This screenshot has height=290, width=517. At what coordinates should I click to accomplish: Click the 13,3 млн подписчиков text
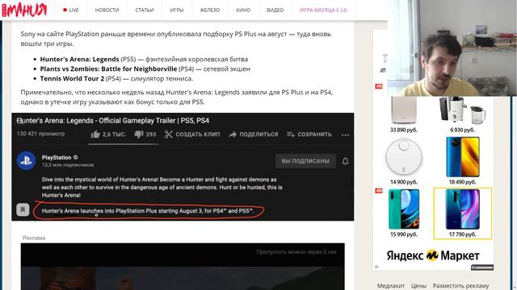[x=68, y=164]
